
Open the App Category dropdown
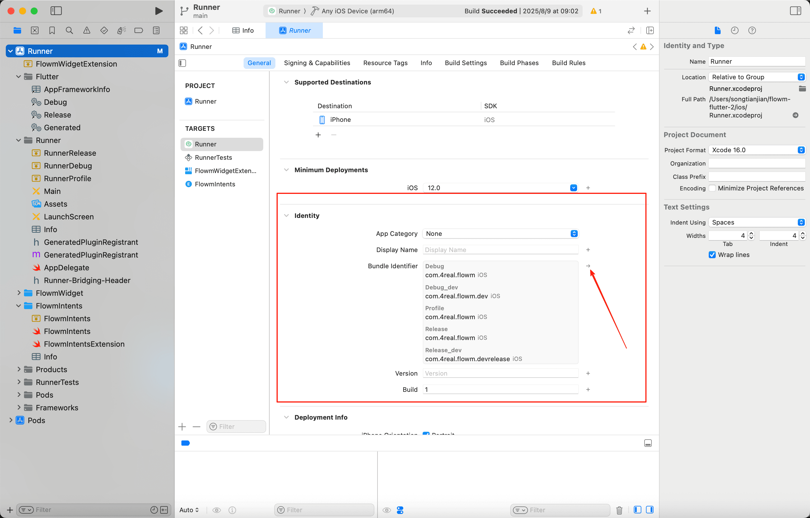coord(500,234)
